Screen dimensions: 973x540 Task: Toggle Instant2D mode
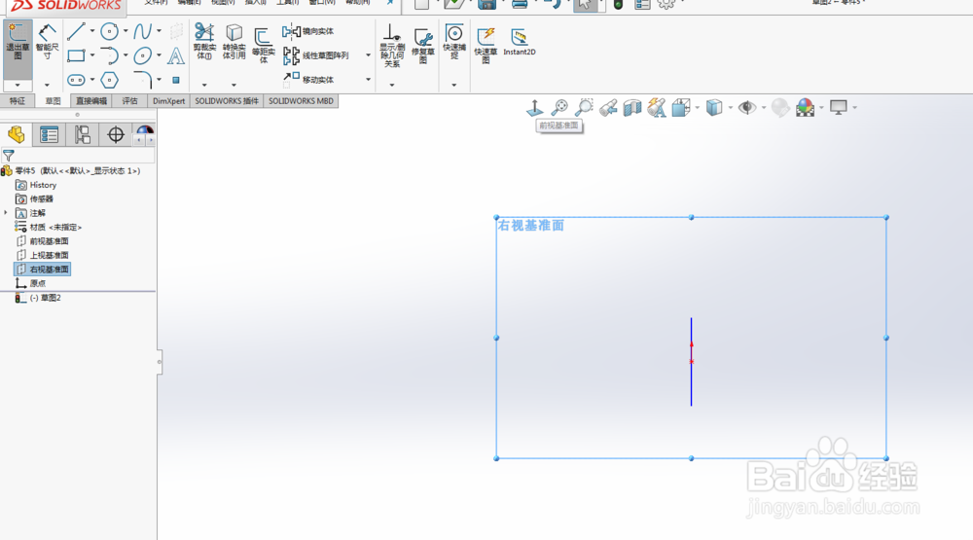[x=520, y=42]
